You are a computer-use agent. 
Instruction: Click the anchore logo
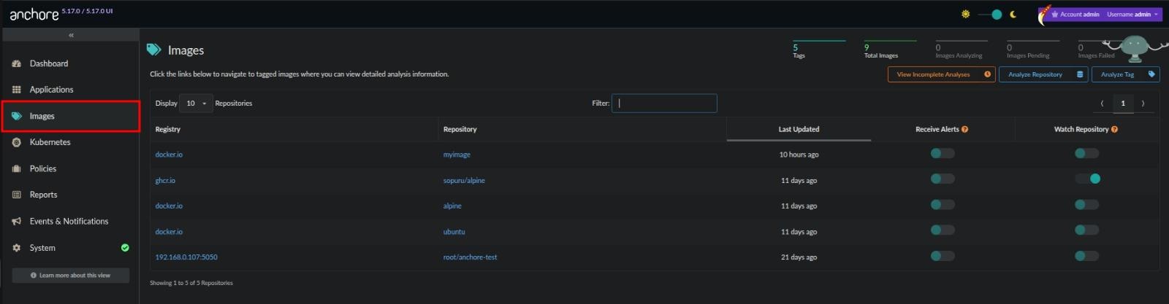(x=34, y=14)
